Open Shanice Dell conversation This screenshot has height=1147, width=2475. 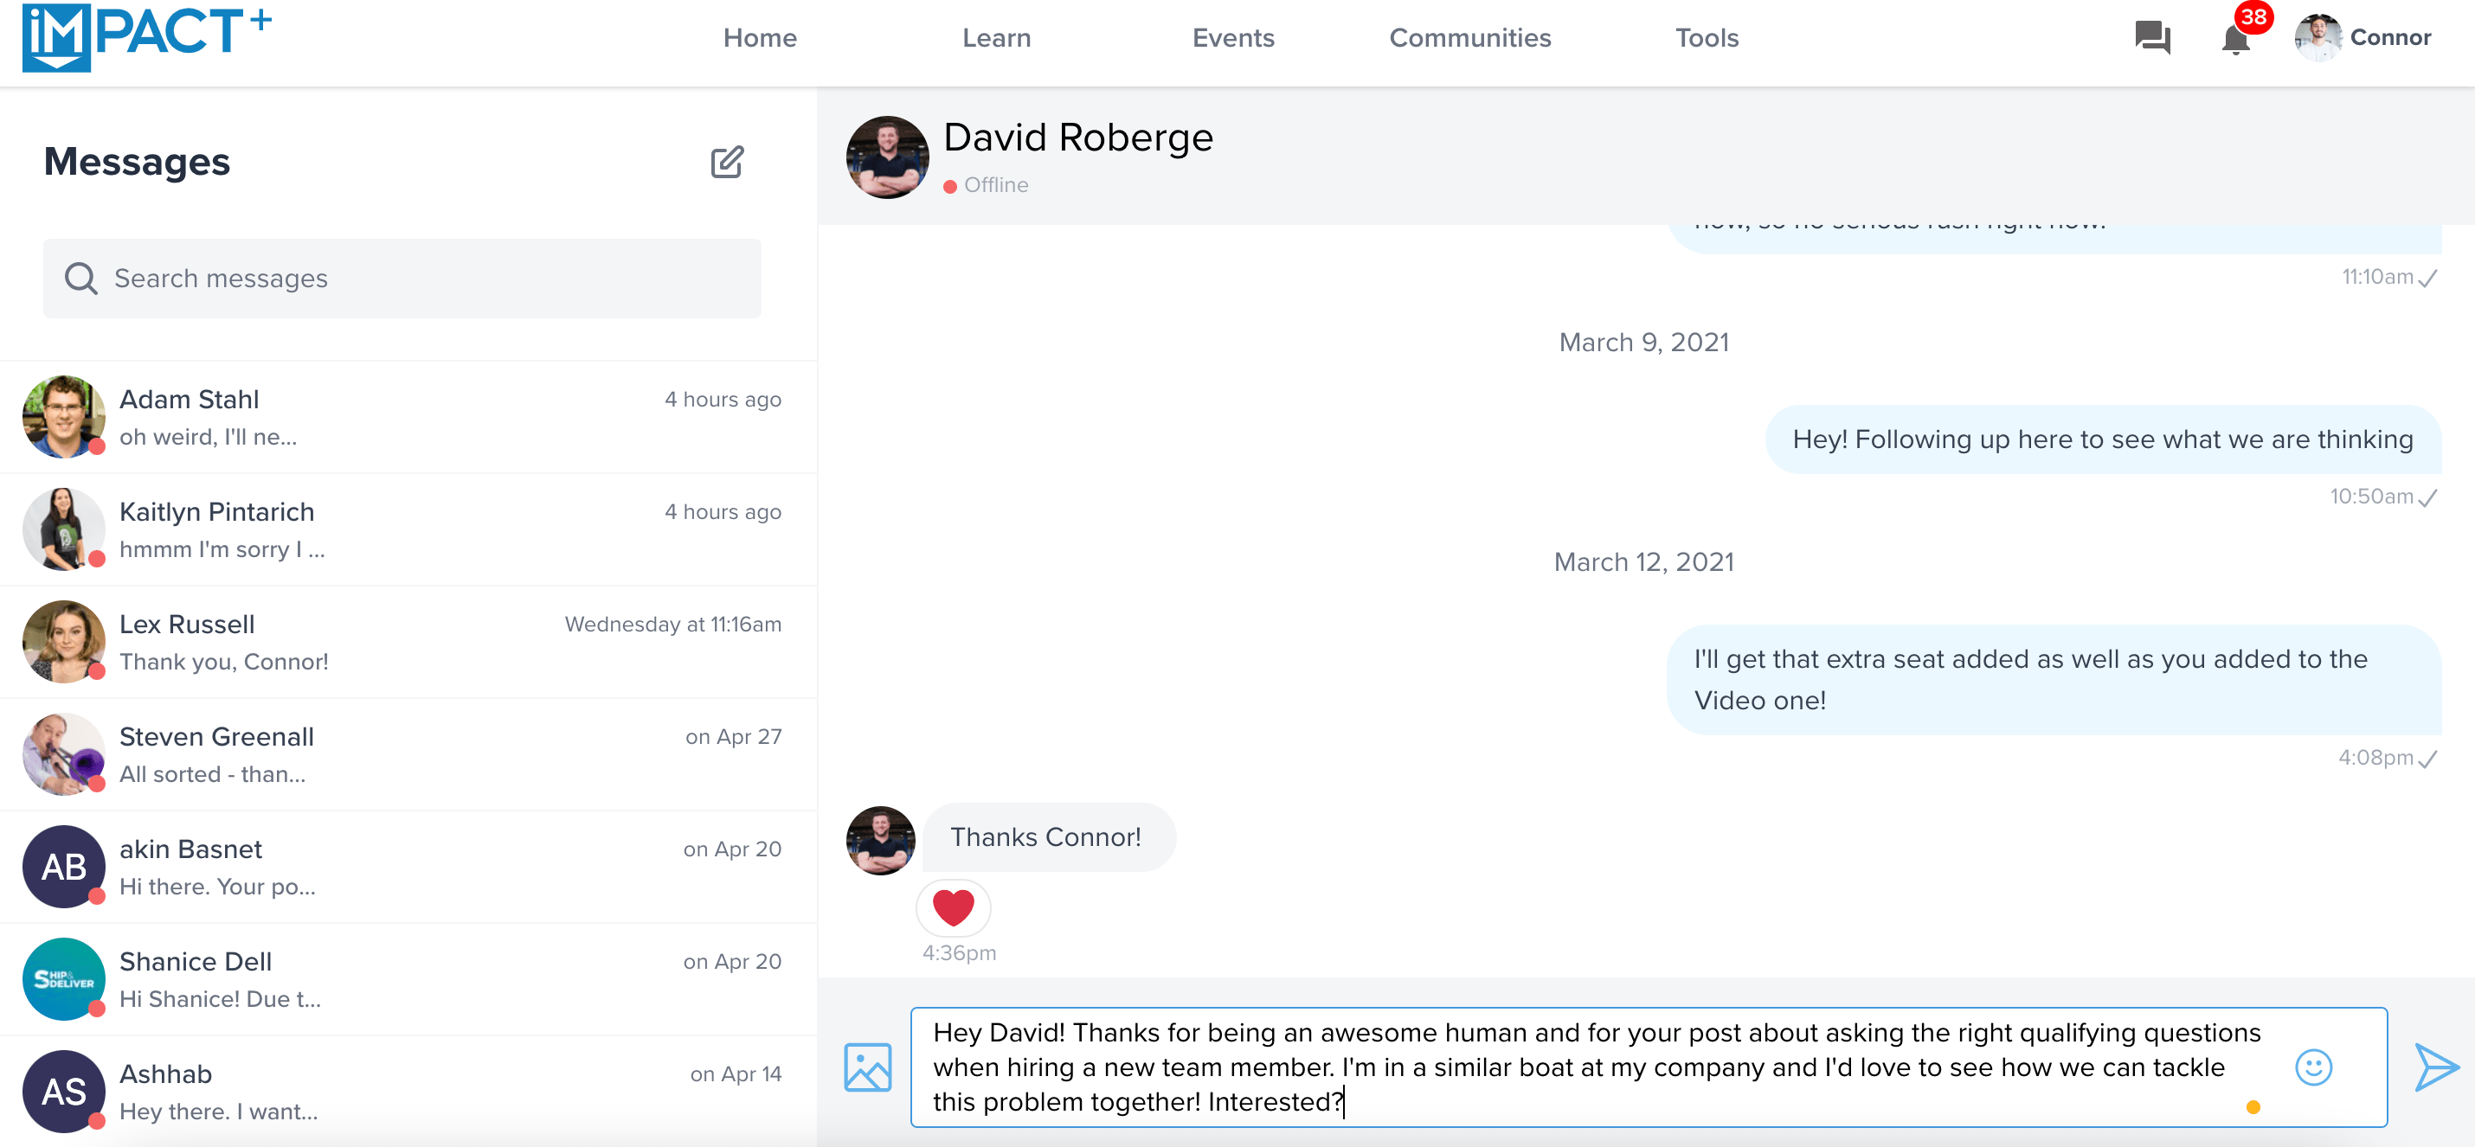tap(408, 979)
